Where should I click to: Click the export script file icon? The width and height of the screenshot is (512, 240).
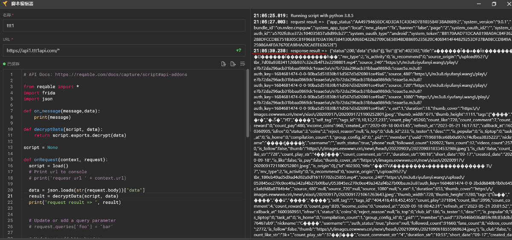(233, 64)
